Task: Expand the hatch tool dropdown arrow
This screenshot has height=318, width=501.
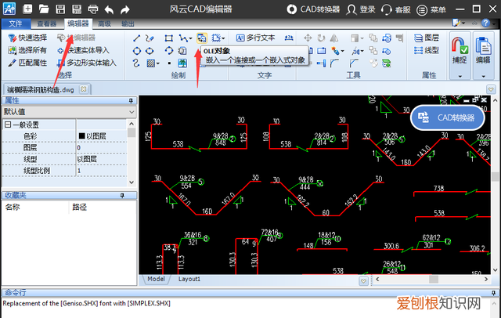Action: (x=158, y=63)
